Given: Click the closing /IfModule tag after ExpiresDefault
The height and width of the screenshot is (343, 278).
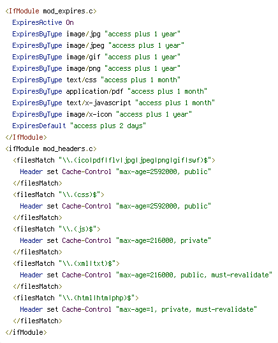Looking at the screenshot, I should coord(26,137).
